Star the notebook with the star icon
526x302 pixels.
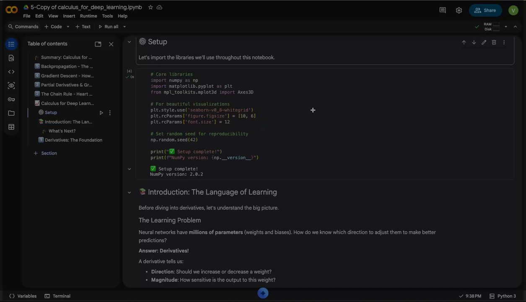tap(150, 7)
